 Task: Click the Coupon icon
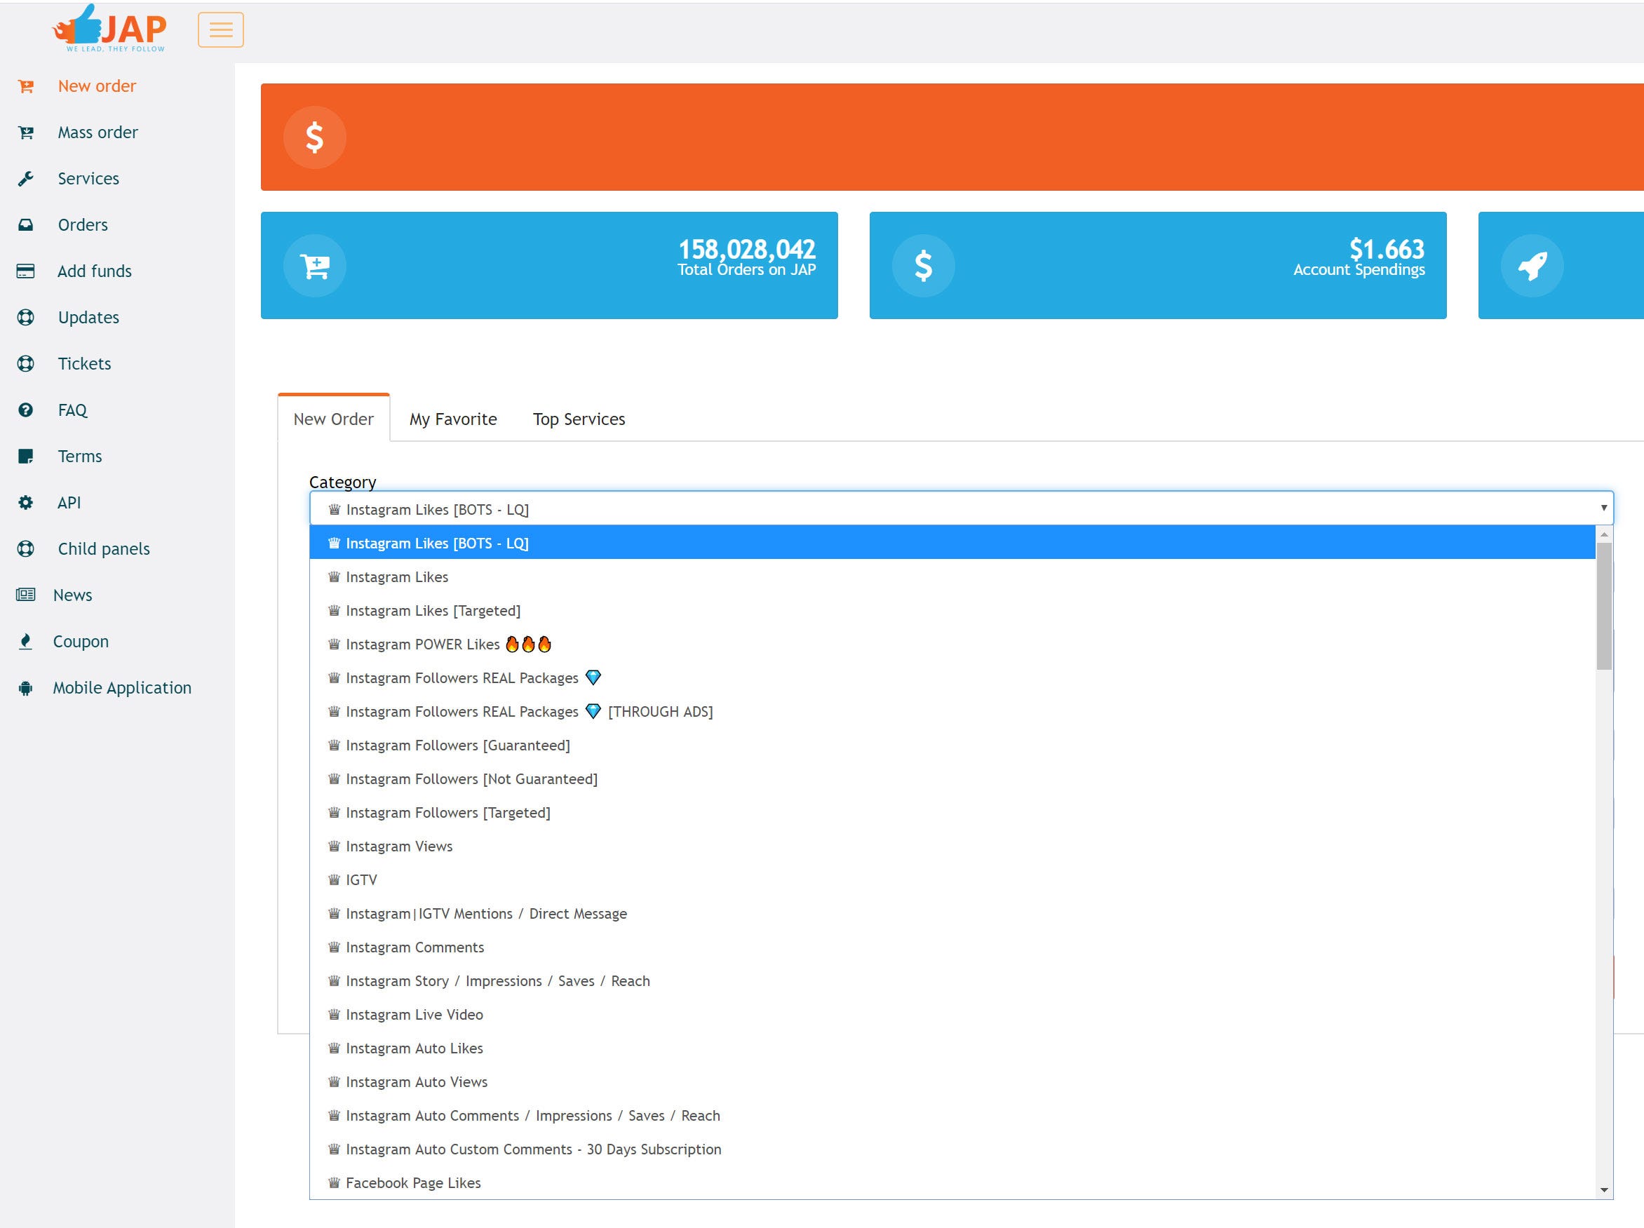[26, 641]
